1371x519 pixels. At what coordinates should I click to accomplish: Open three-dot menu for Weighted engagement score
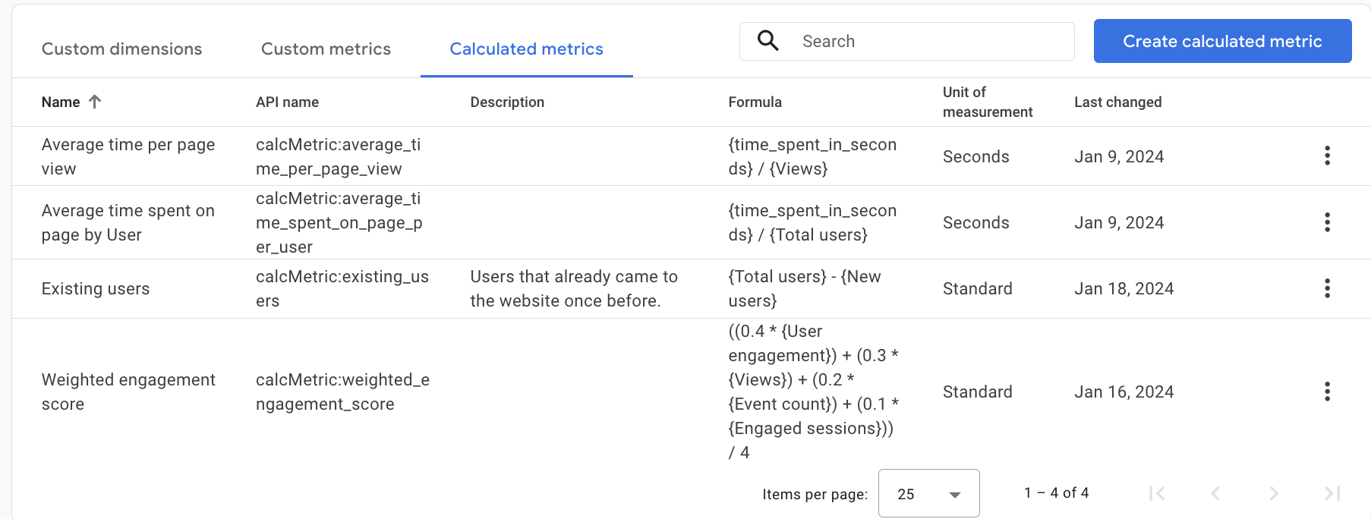[x=1327, y=392]
